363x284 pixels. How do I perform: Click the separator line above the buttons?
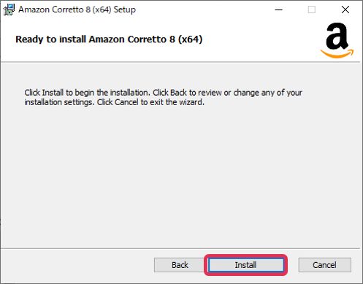pos(180,248)
